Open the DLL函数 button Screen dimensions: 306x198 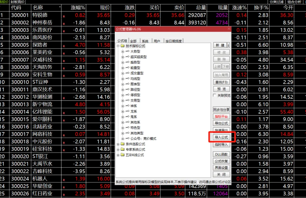221,154
